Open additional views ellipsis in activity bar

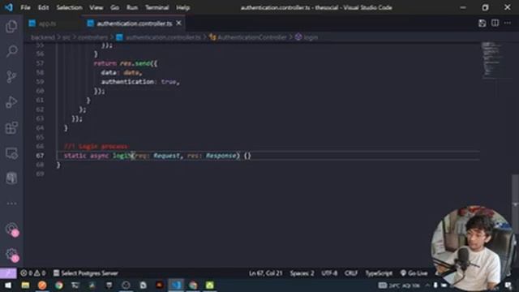point(11,204)
